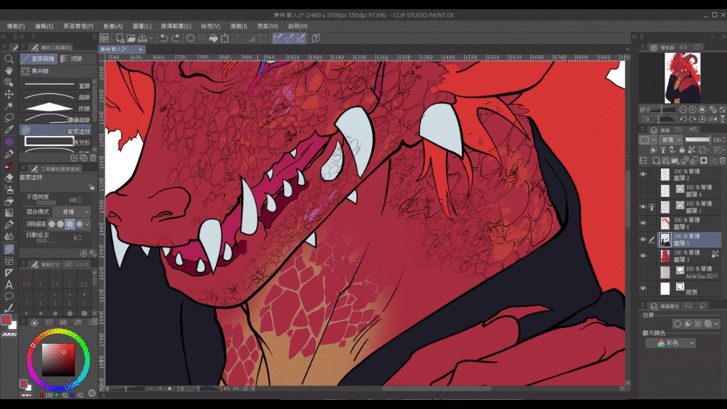
Task: Open layer palette color dropdown
Action: coord(647,139)
